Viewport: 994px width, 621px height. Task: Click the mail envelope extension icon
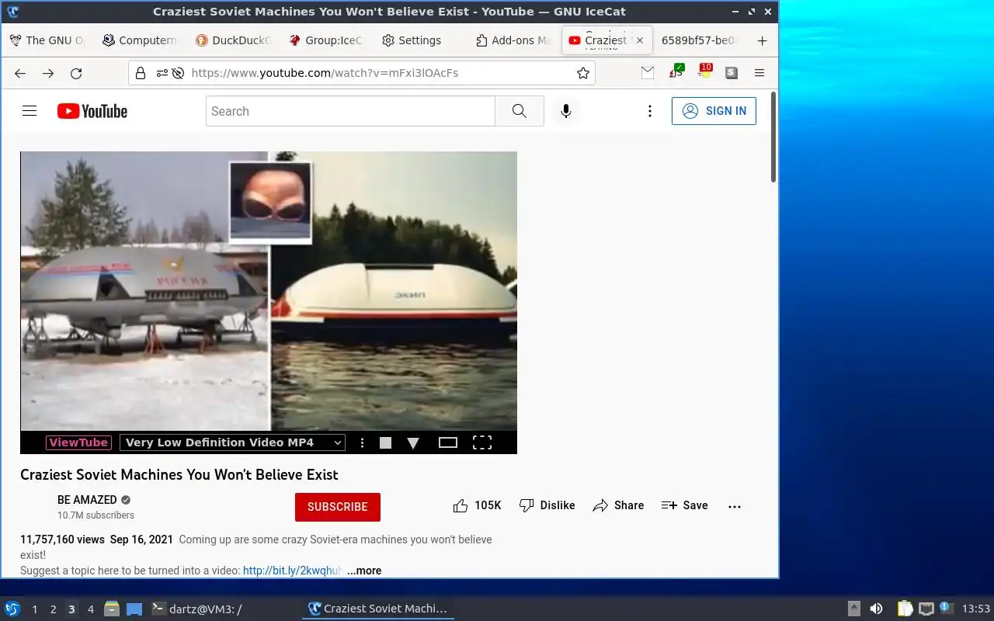tap(648, 73)
